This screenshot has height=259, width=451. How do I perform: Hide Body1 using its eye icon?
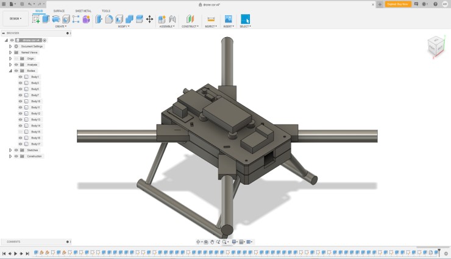(20, 77)
